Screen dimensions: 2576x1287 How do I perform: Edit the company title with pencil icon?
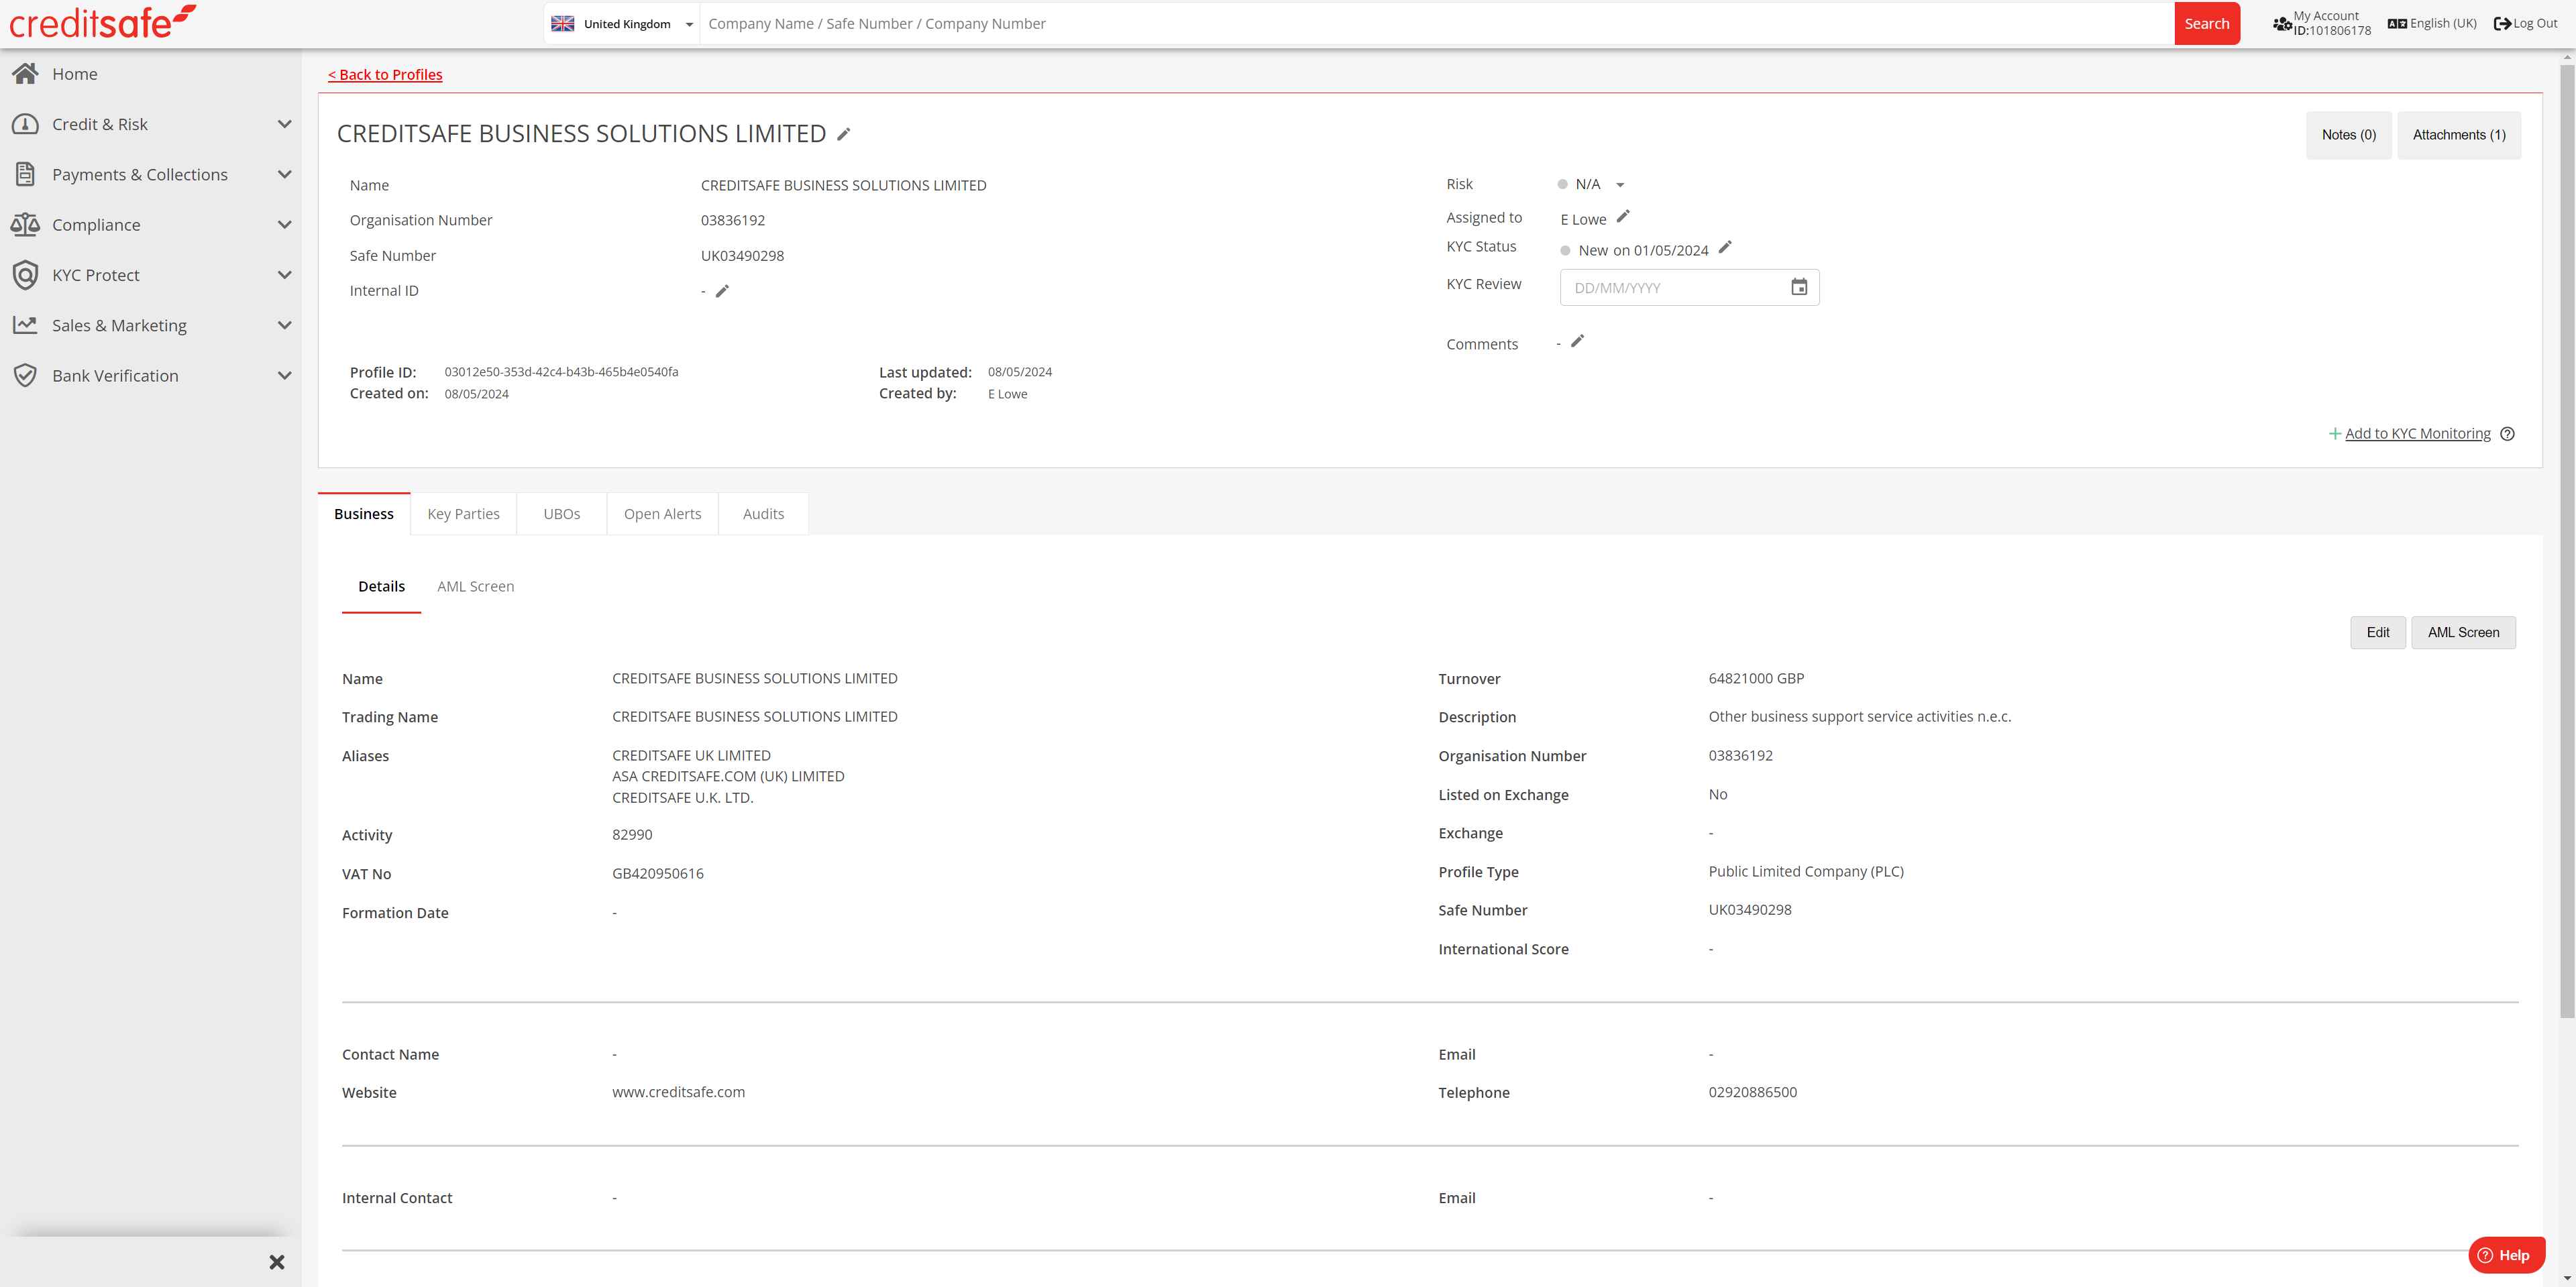pyautogui.click(x=844, y=134)
